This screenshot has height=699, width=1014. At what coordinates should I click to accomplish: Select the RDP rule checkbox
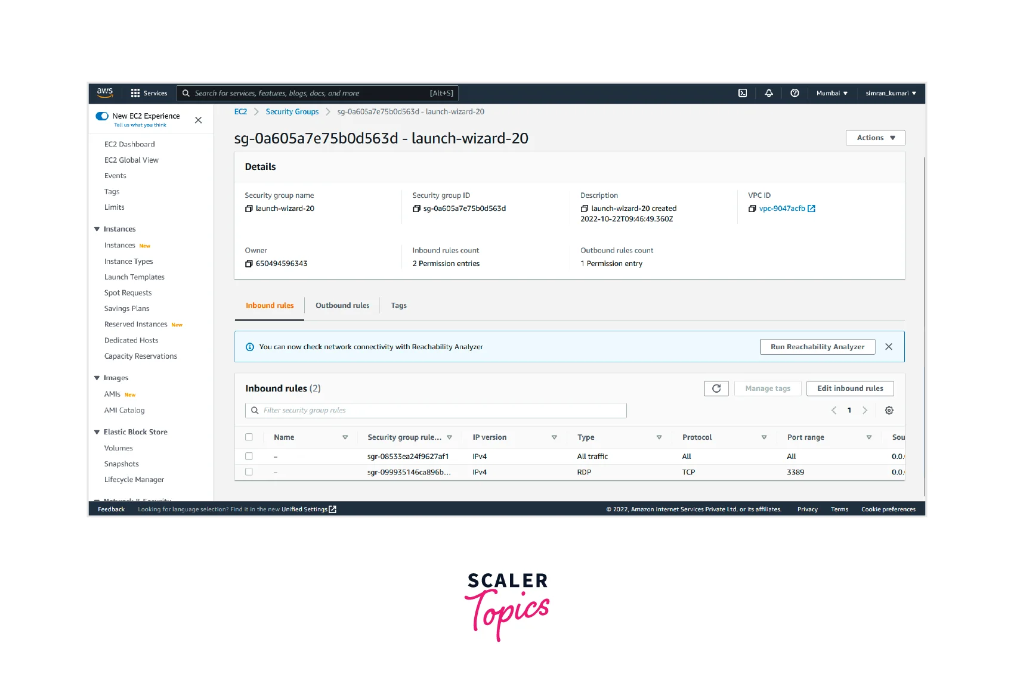(x=249, y=472)
